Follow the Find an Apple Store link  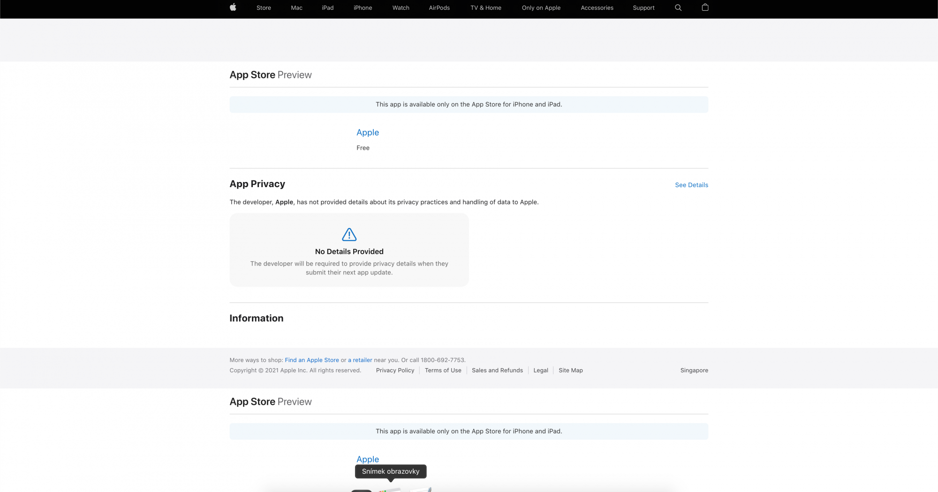(312, 360)
